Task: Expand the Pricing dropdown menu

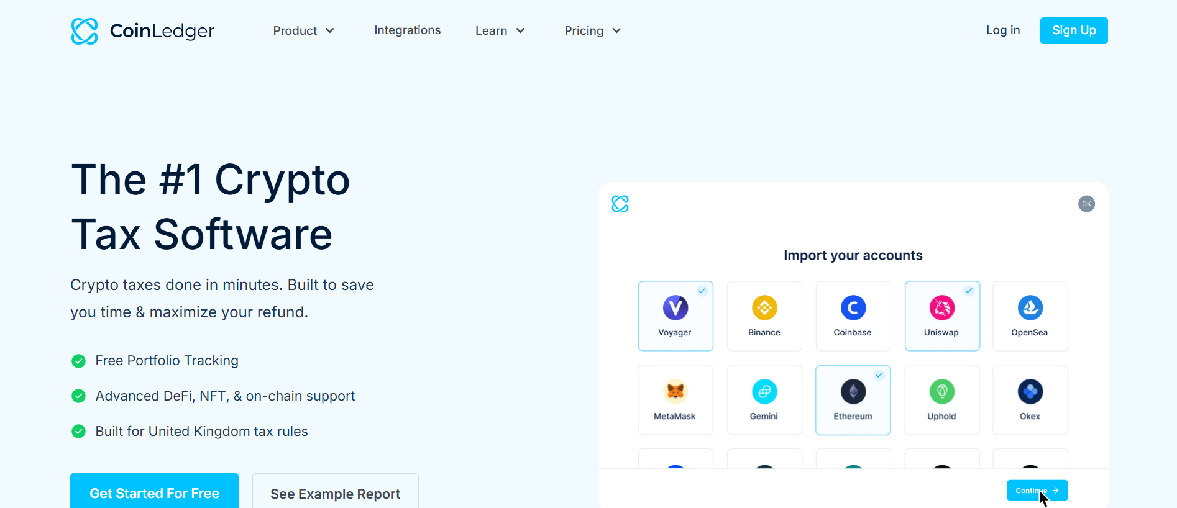Action: coord(593,30)
